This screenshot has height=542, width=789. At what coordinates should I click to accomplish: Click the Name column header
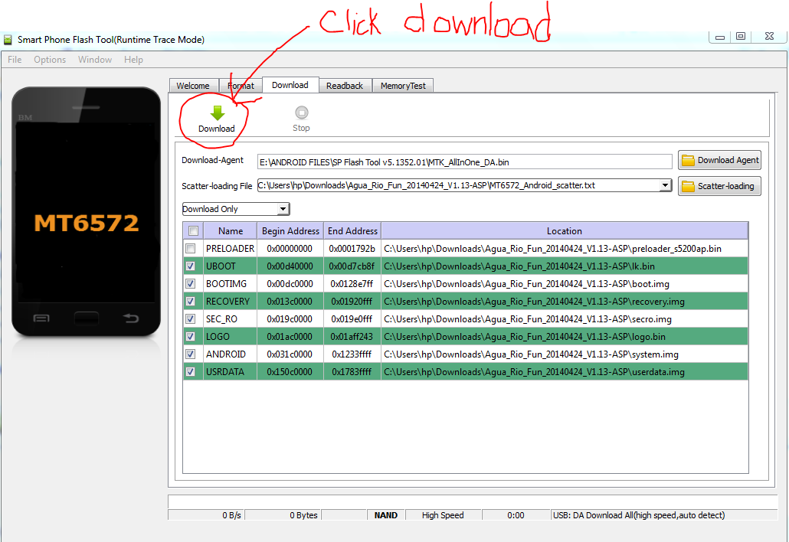point(231,230)
